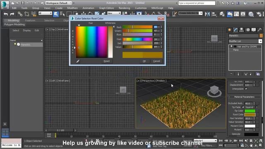Open the reference coordinate View dropdown

tap(114, 13)
